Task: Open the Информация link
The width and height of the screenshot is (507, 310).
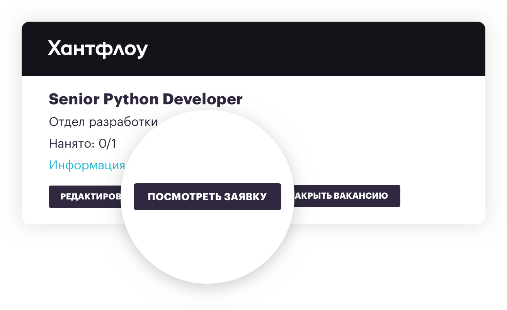Action: [x=87, y=165]
